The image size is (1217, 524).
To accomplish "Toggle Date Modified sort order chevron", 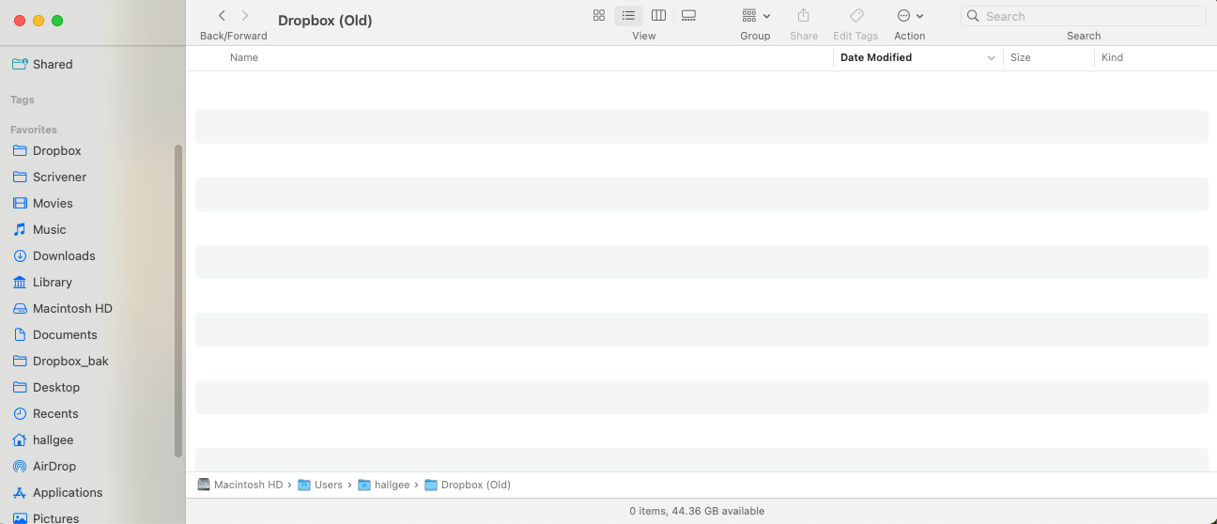I will pos(991,58).
